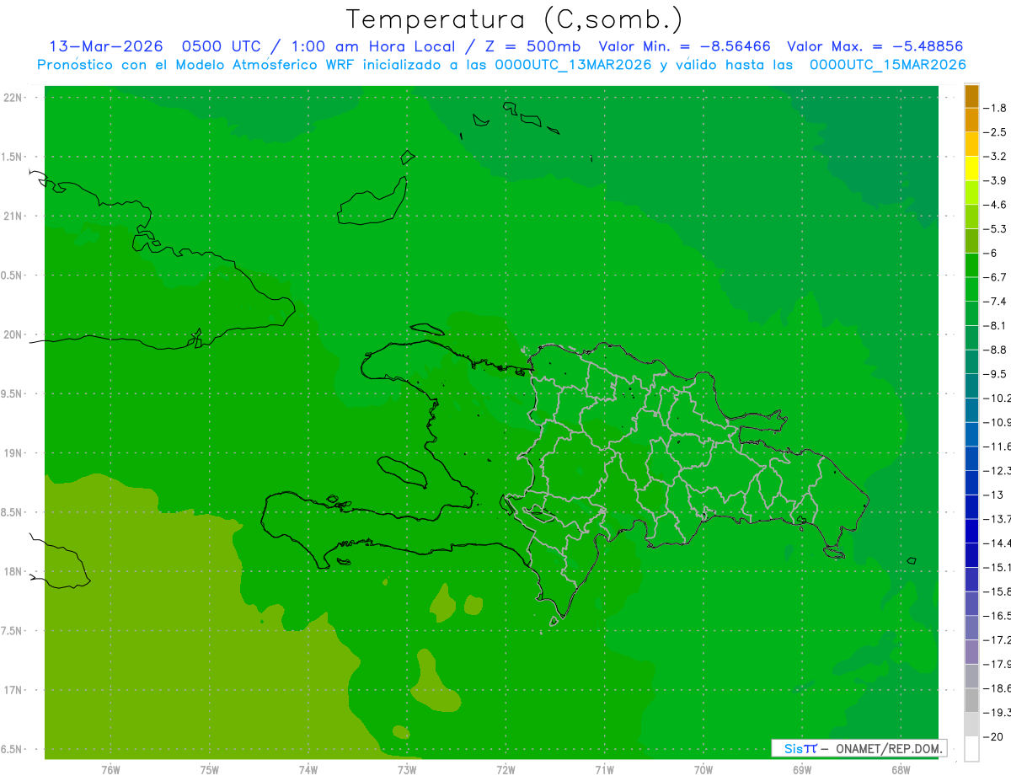Click the 68W longitude label
Screen dimensions: 1011x781
[x=901, y=770]
